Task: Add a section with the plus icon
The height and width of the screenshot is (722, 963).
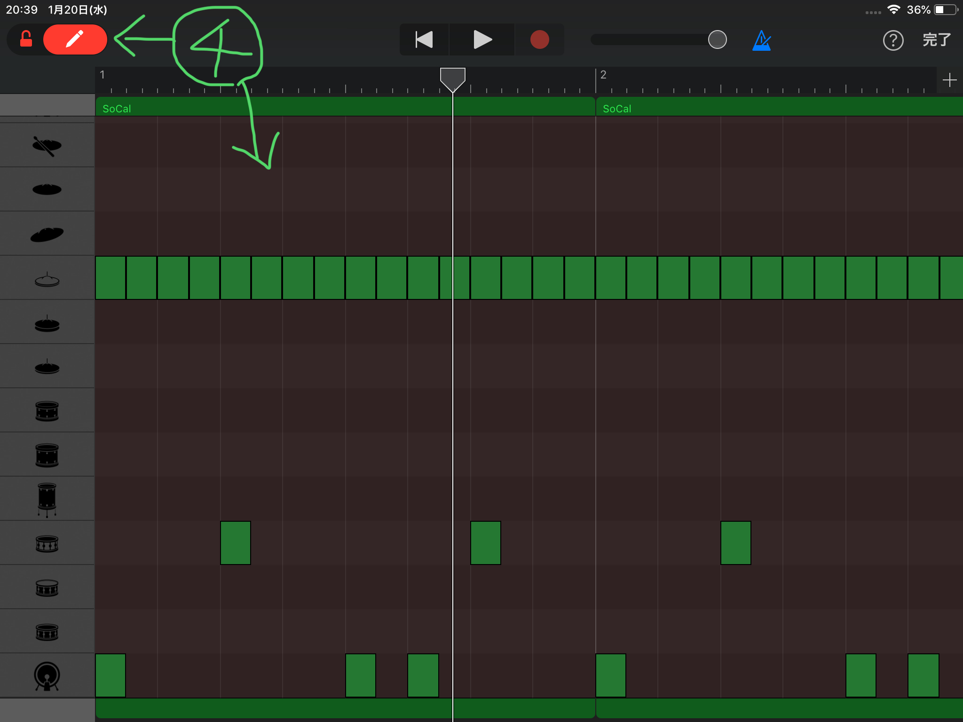Action: pos(949,80)
